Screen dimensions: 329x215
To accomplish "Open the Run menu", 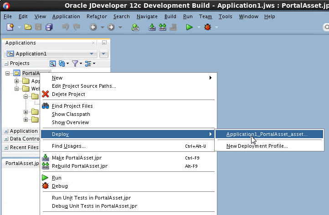I will (x=188, y=16).
